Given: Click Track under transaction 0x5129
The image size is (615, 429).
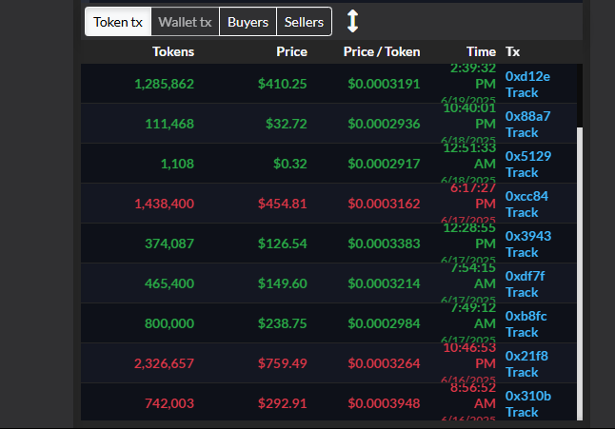Looking at the screenshot, I should (522, 172).
